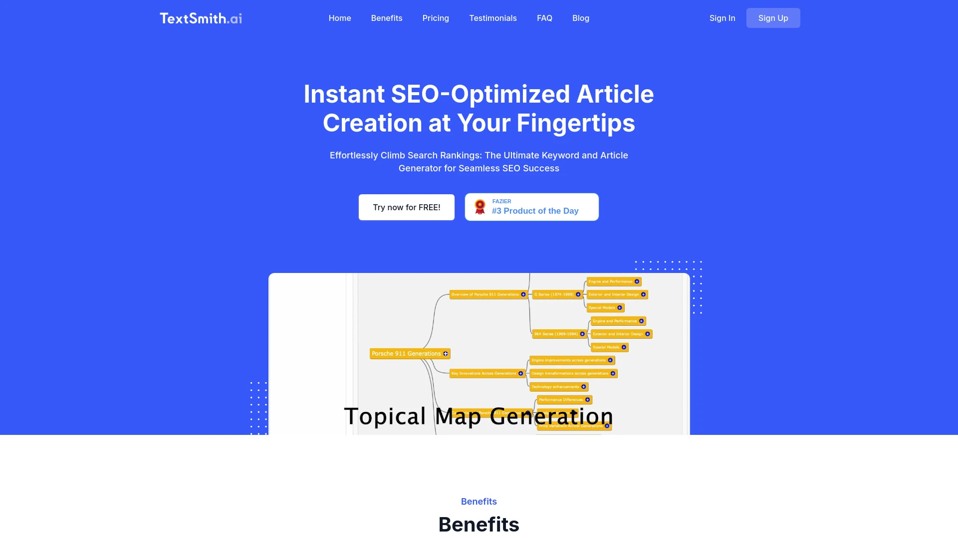Click the plus icon on 964 Series node

point(582,334)
